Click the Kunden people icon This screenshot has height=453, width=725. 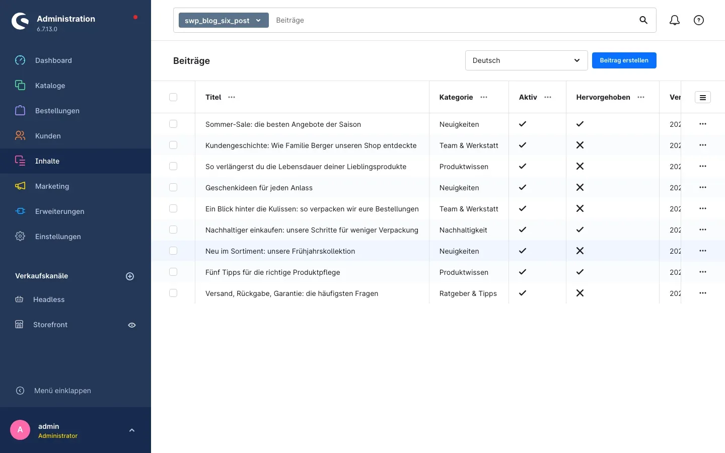20,136
